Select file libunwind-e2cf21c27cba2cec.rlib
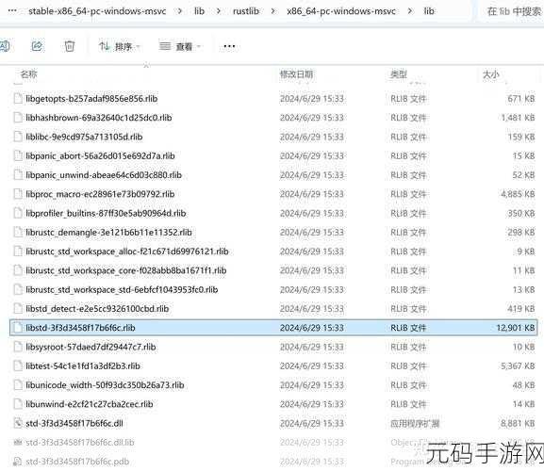Image resolution: width=544 pixels, height=471 pixels. click(90, 404)
